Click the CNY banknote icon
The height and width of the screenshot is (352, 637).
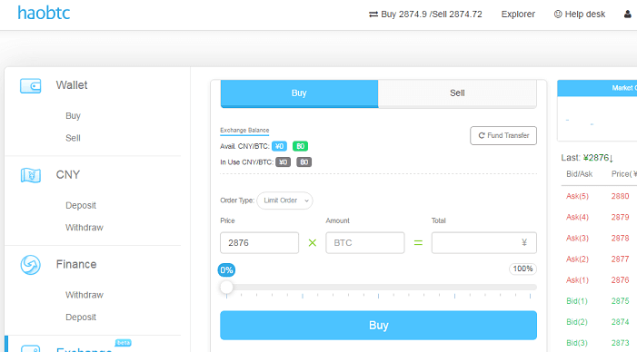(x=31, y=175)
